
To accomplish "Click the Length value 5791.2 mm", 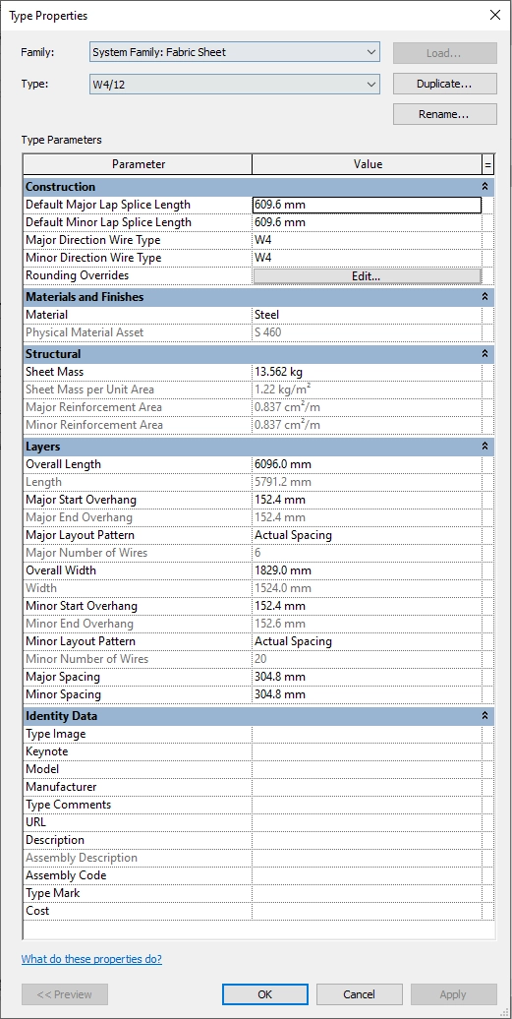I will click(x=367, y=482).
